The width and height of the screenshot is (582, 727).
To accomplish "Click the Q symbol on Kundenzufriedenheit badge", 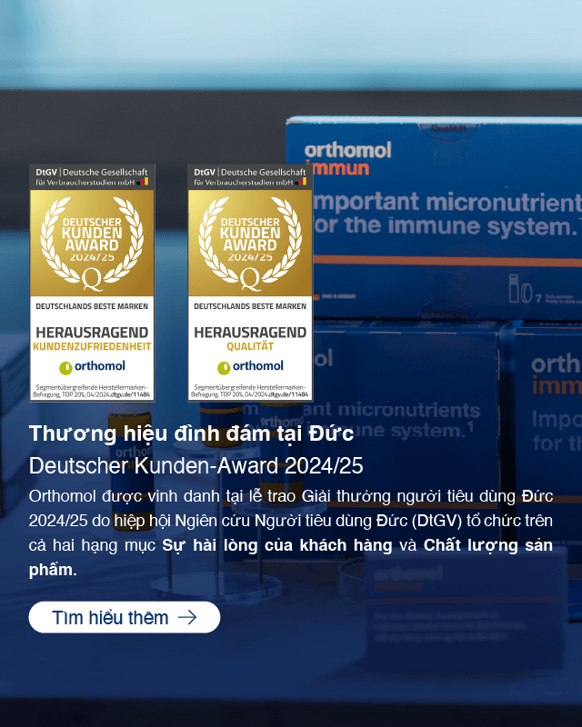I will [x=92, y=279].
